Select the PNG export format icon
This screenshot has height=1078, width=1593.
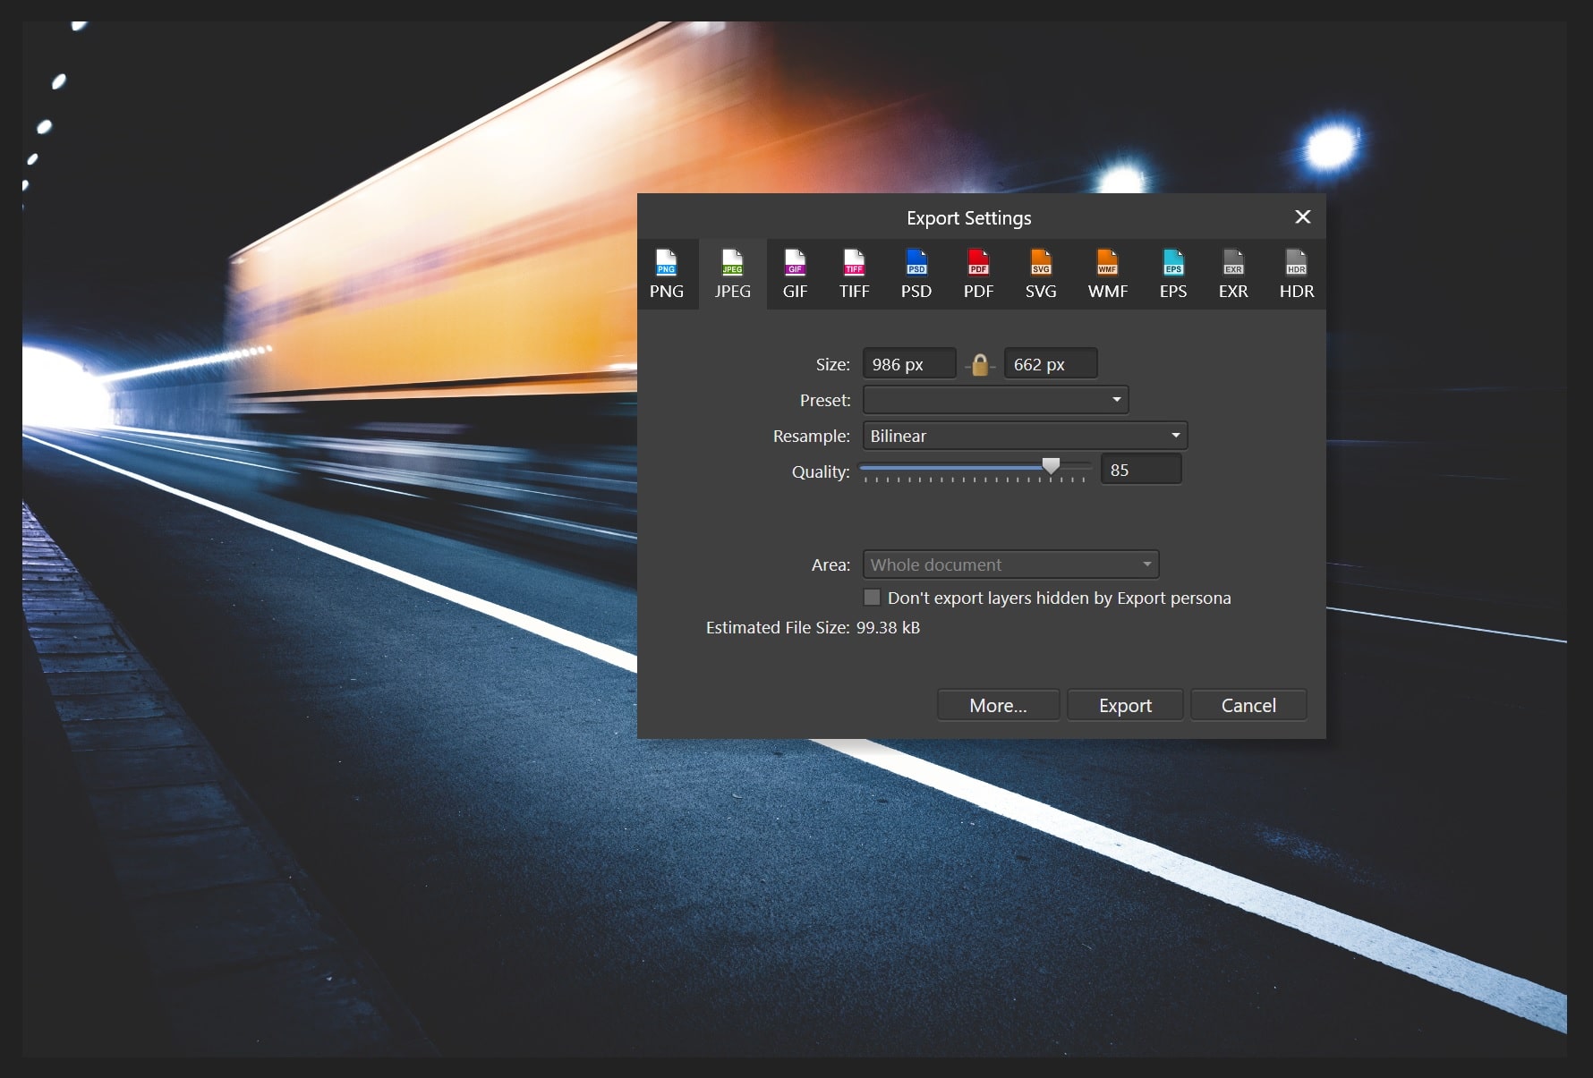(x=666, y=274)
